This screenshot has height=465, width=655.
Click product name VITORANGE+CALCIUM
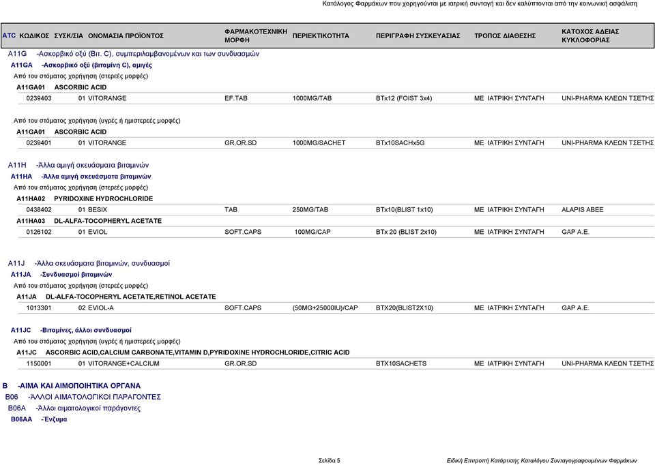[x=123, y=363]
